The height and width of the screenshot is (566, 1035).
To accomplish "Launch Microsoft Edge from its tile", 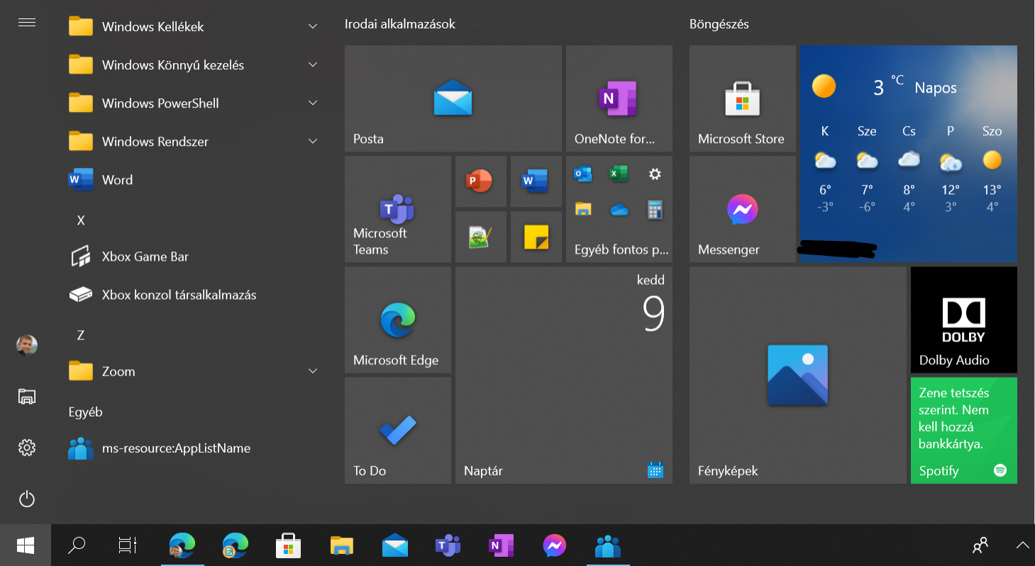I will point(397,319).
